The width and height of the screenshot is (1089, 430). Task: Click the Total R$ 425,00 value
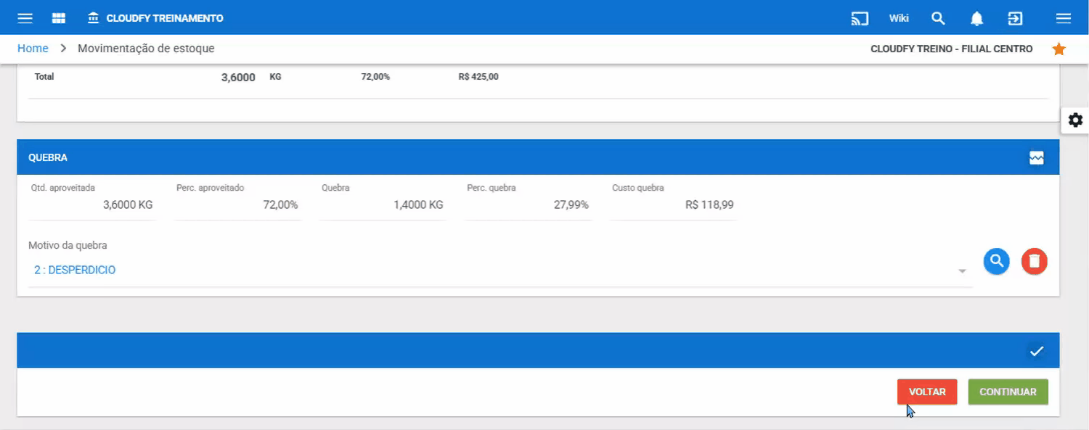tap(478, 77)
